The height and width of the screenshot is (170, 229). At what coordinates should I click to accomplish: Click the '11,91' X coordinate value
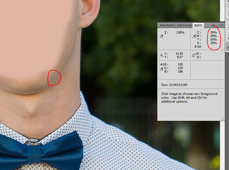tap(179, 54)
